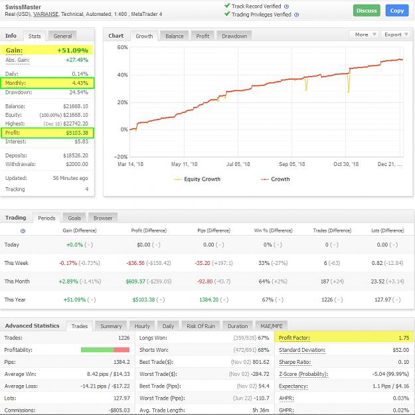This screenshot has height=415, width=415.
Task: Click the Abs. Gain label
Action: pos(17,60)
